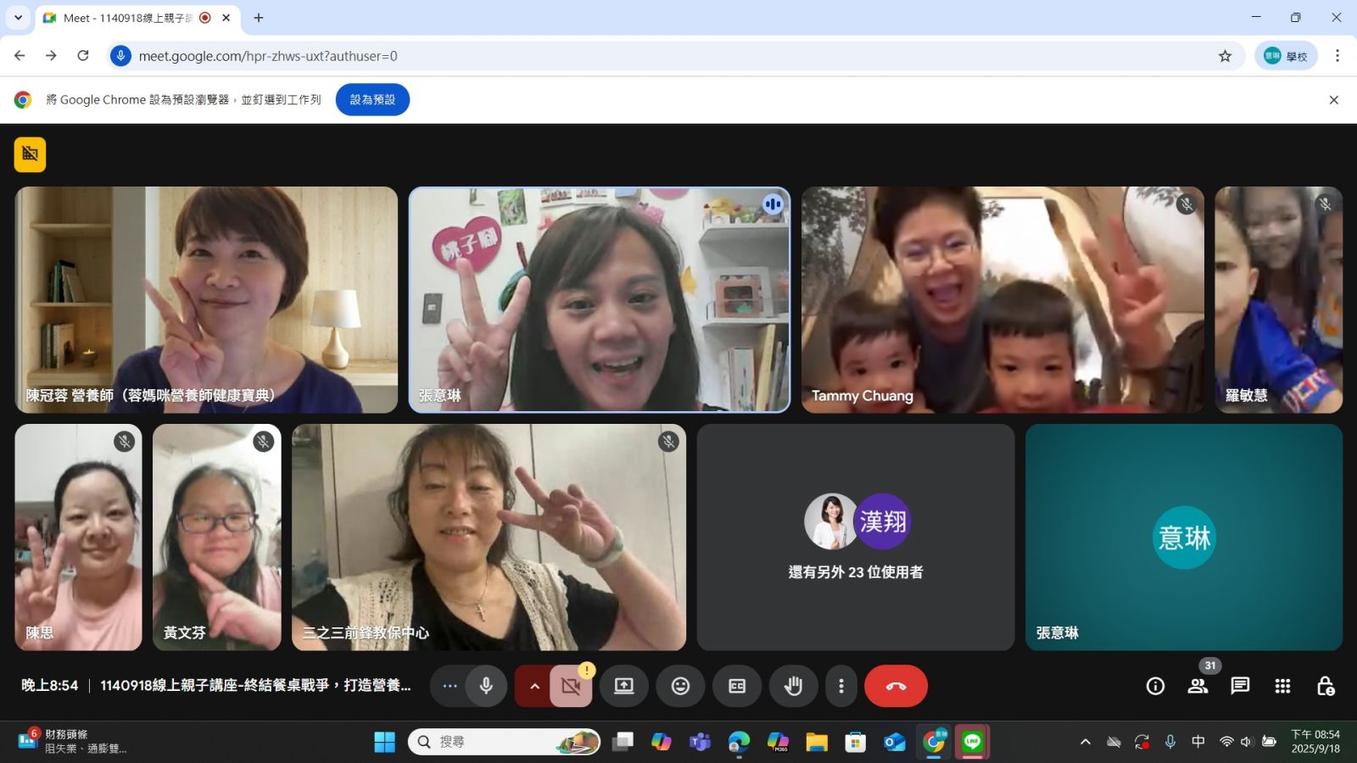Mute the microphone in call bar
1357x763 pixels.
486,686
